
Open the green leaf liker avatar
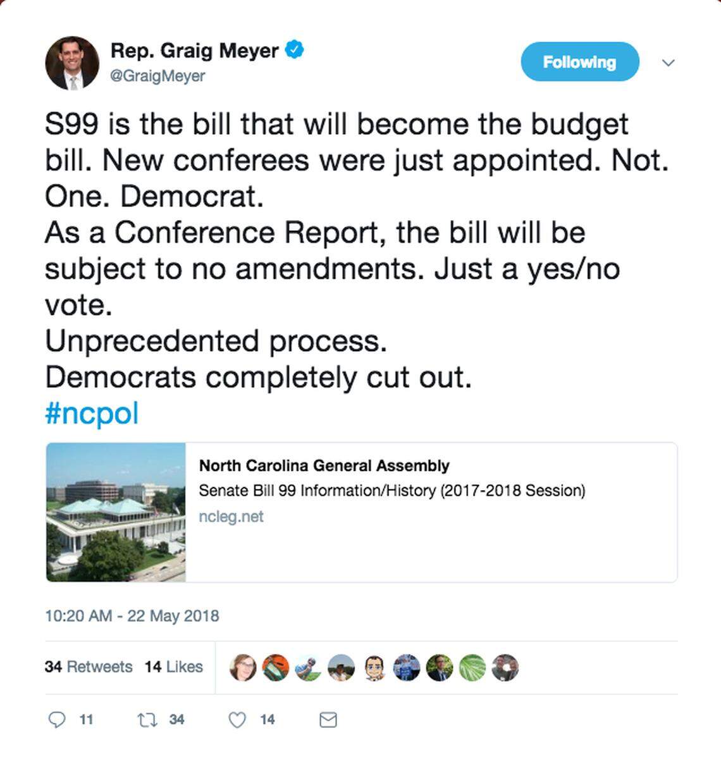[x=472, y=668]
